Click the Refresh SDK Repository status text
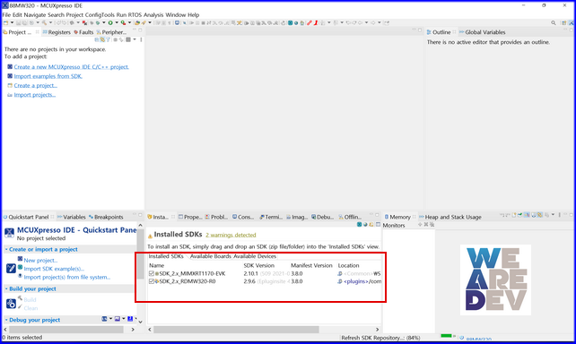Screen dimensions: 576x344 (380, 338)
